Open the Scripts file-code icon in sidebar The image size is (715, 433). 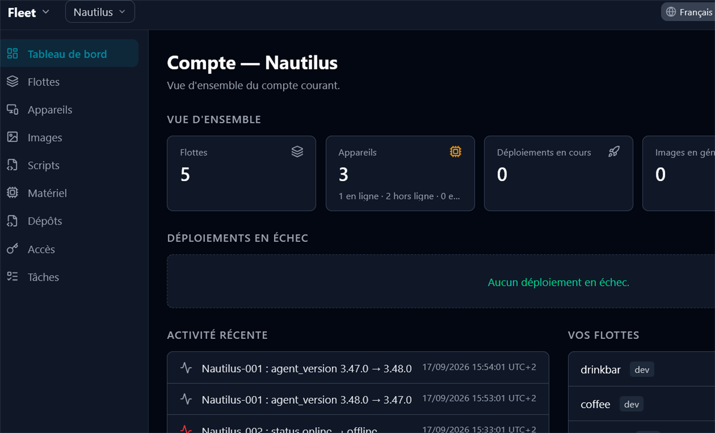pos(13,165)
